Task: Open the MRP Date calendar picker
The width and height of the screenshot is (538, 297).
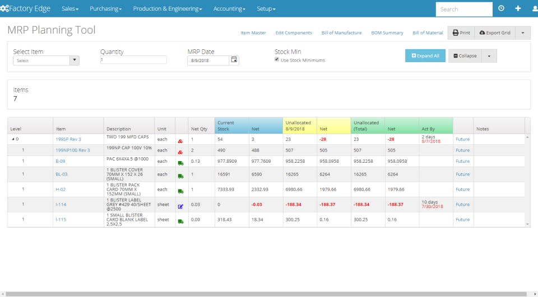Action: pyautogui.click(x=234, y=60)
